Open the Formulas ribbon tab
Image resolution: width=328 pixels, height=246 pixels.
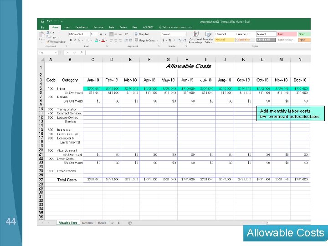click(x=98, y=27)
